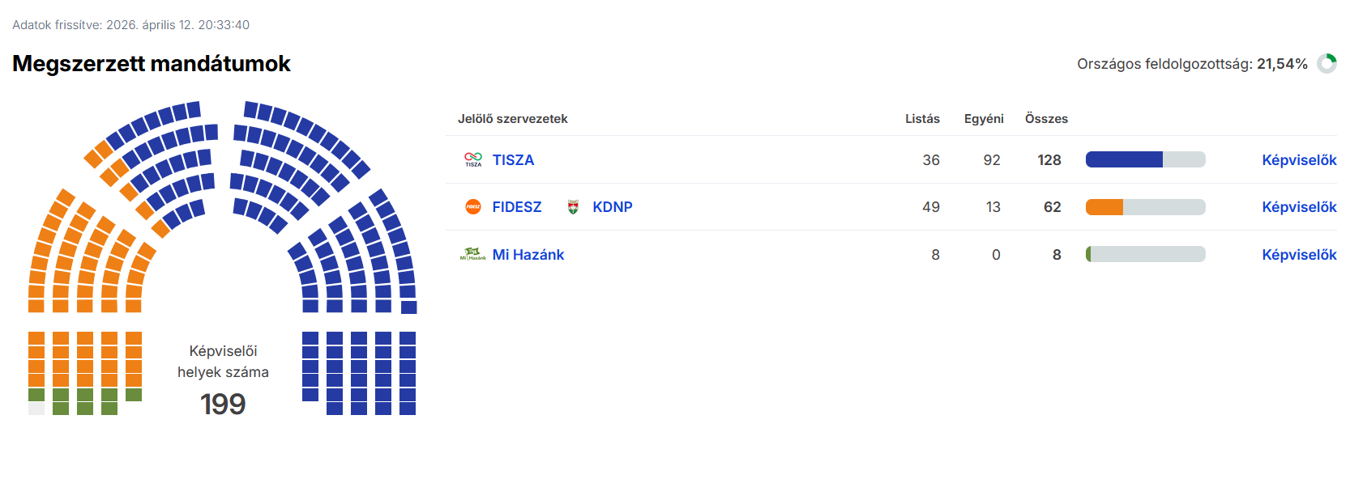Click the Listás column header
Screen dimensions: 1367x483
click(922, 119)
